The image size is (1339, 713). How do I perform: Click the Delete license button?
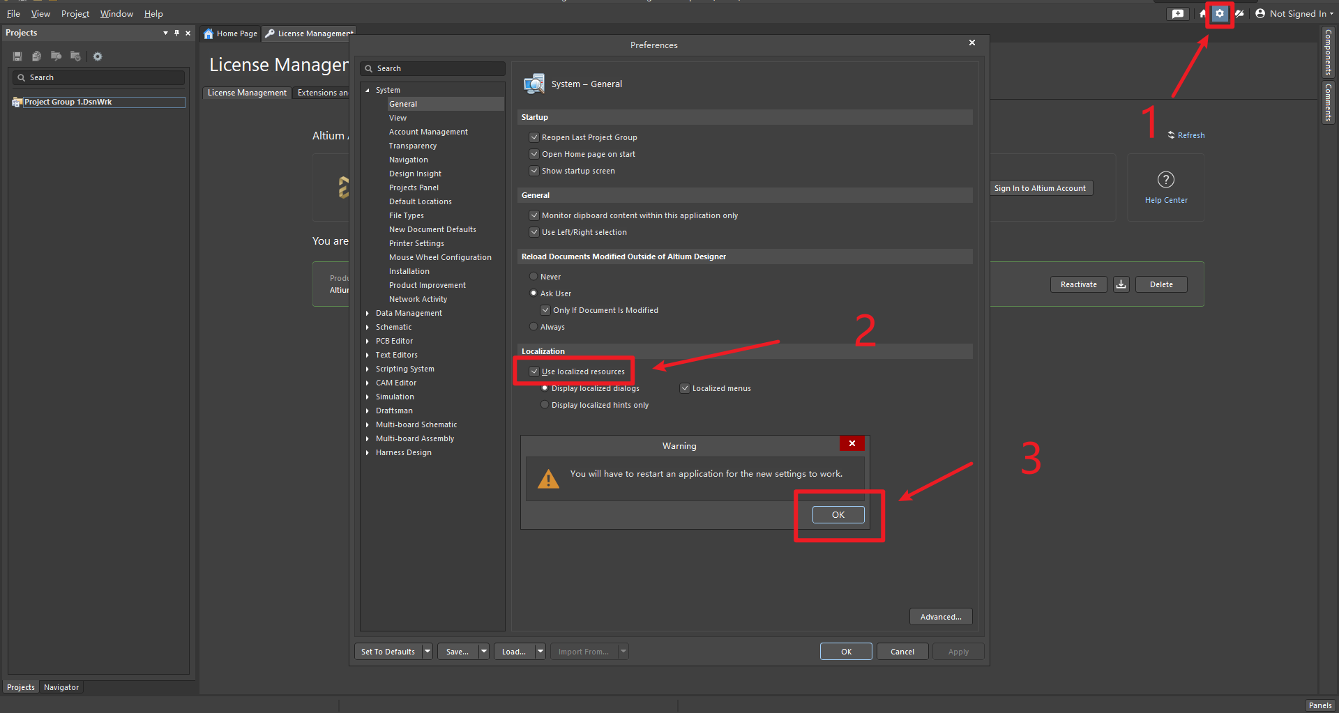[x=1161, y=284]
